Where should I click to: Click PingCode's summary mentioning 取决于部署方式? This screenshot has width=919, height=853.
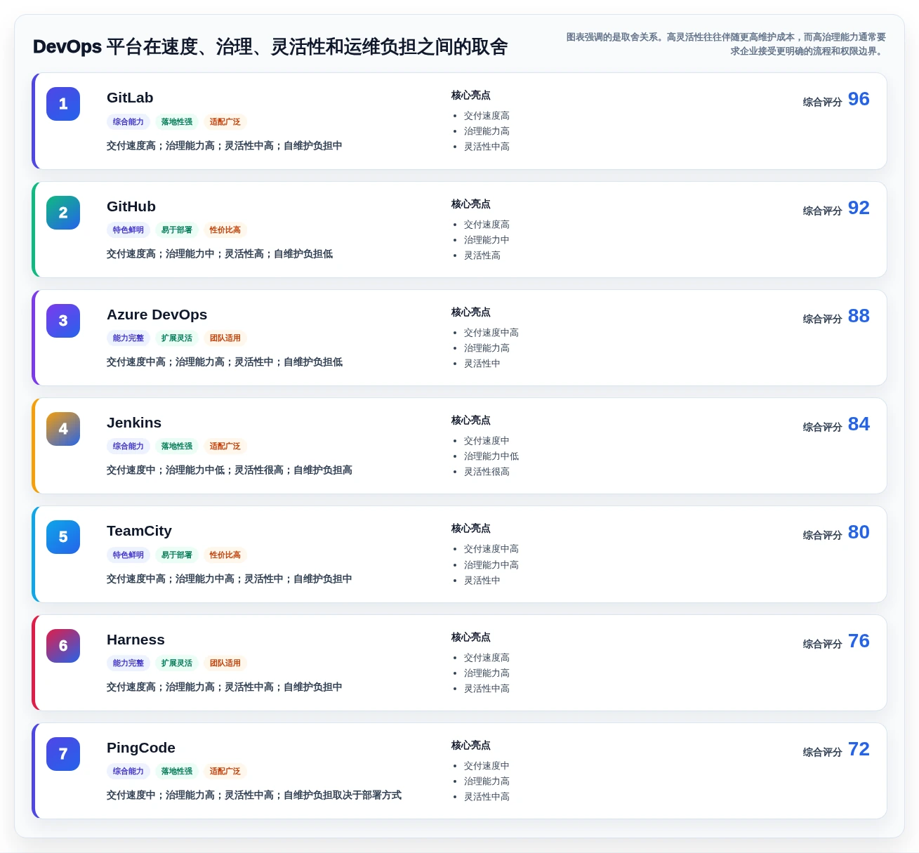click(x=254, y=795)
